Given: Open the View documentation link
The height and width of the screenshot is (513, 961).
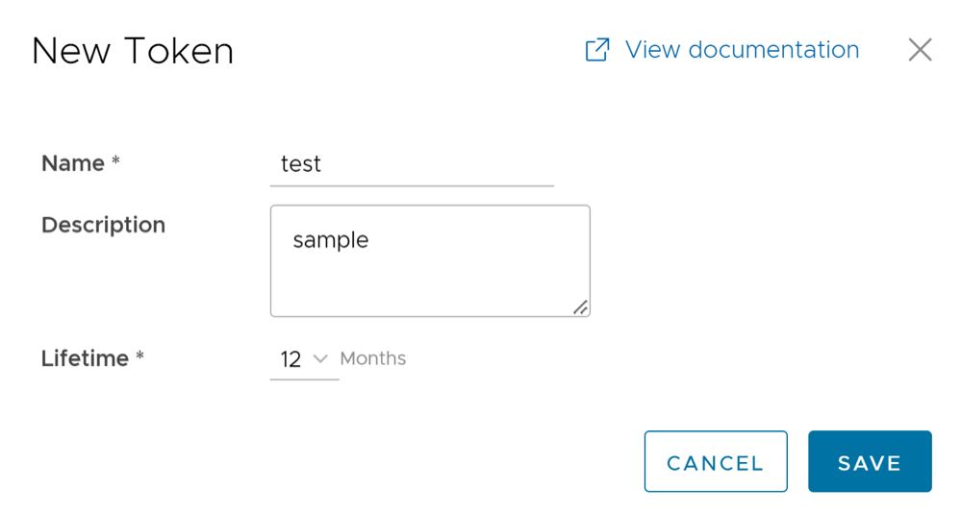Looking at the screenshot, I should coord(742,50).
